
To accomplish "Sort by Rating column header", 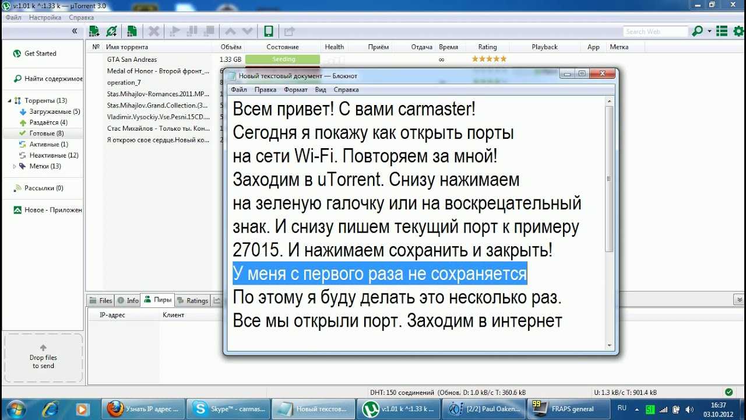I will [x=487, y=47].
